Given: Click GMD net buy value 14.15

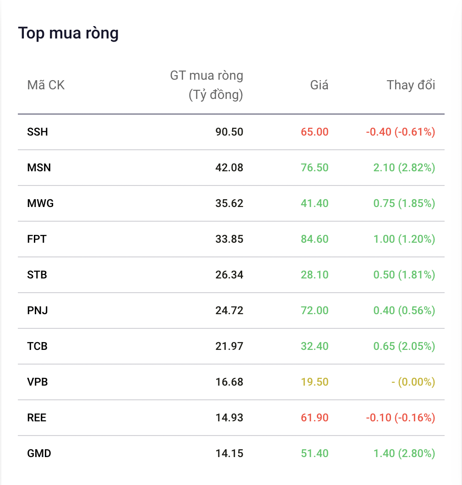Looking at the screenshot, I should pos(229,453).
